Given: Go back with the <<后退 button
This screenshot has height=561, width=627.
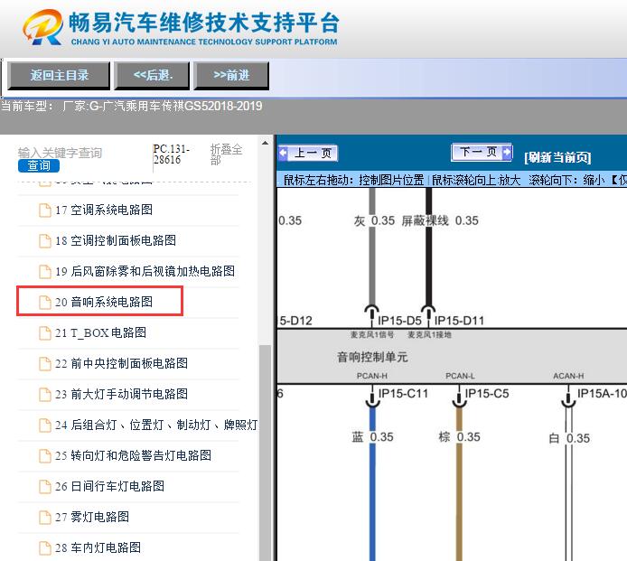Looking at the screenshot, I should [152, 75].
